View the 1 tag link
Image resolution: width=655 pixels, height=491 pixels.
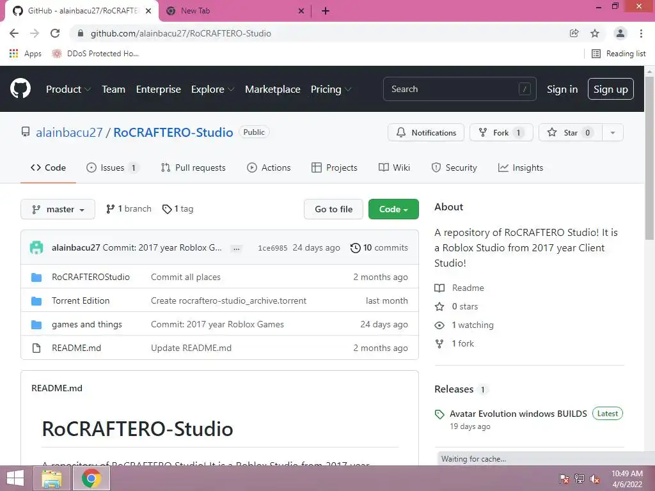coord(178,209)
